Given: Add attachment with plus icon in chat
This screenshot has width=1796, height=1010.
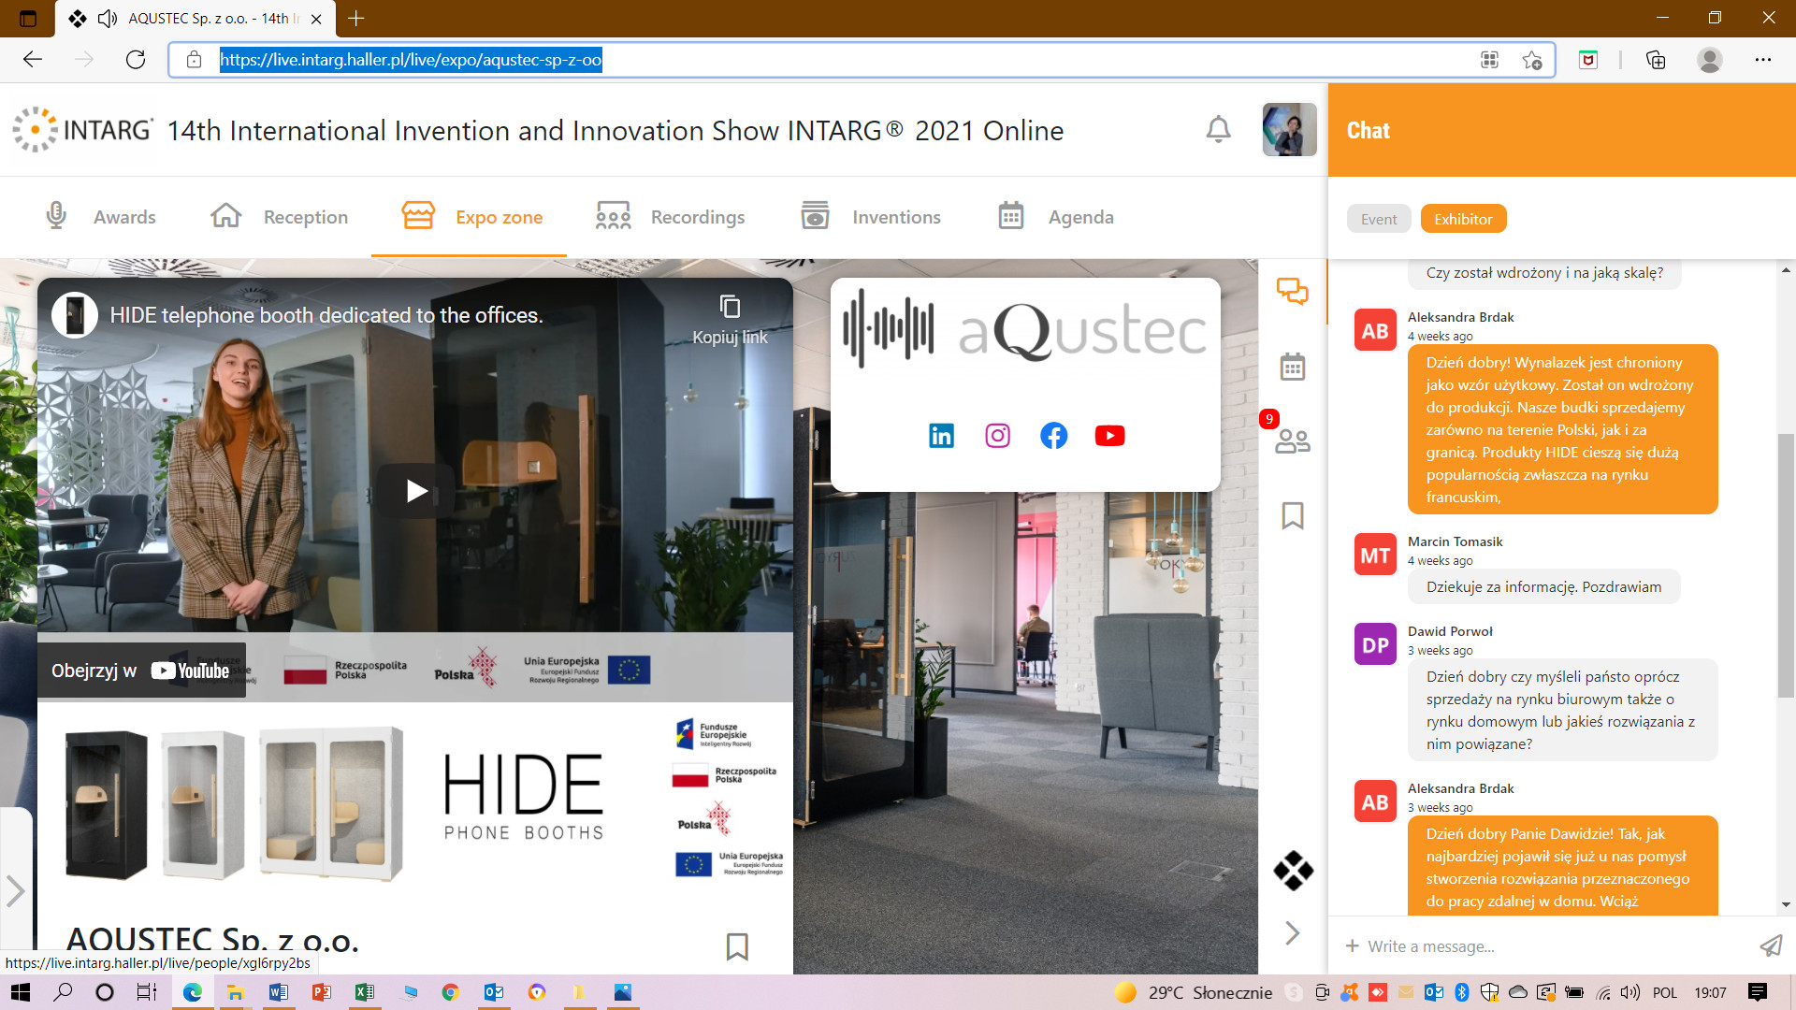Looking at the screenshot, I should [1352, 946].
